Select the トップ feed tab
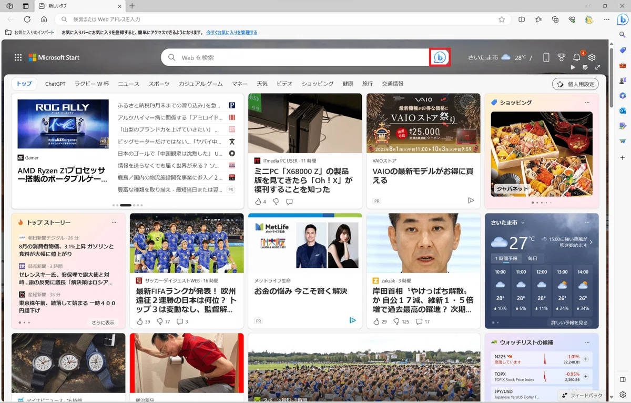Viewport: 631px width, 403px height. [24, 84]
